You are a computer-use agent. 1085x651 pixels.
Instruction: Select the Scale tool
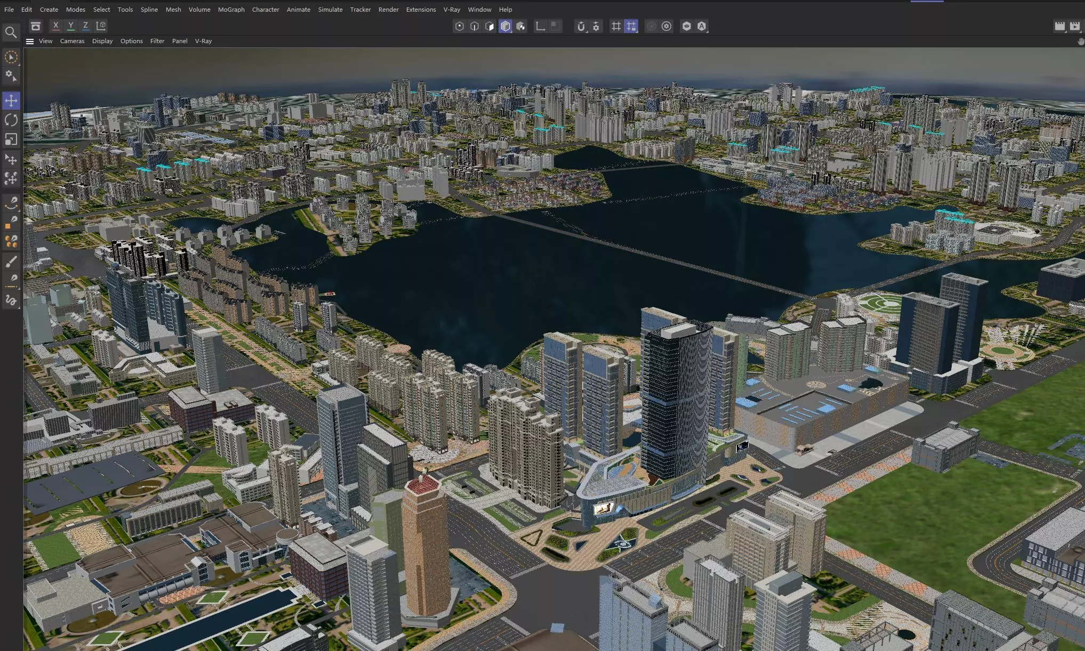click(x=11, y=140)
